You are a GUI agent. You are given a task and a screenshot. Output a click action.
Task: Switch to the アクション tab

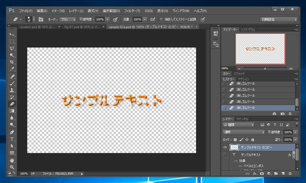[x=243, y=79]
